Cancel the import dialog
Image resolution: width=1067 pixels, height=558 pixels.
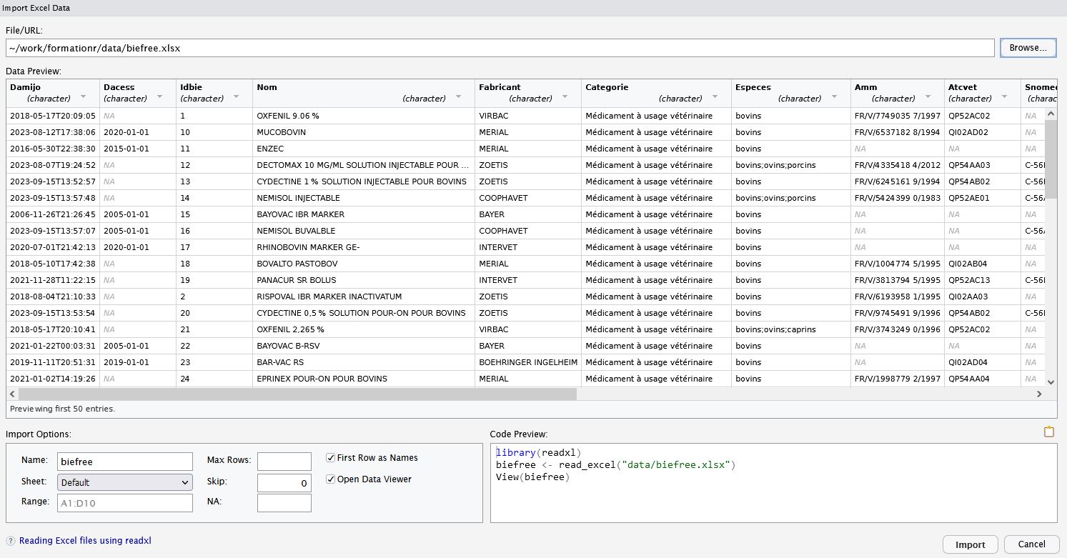1031,544
